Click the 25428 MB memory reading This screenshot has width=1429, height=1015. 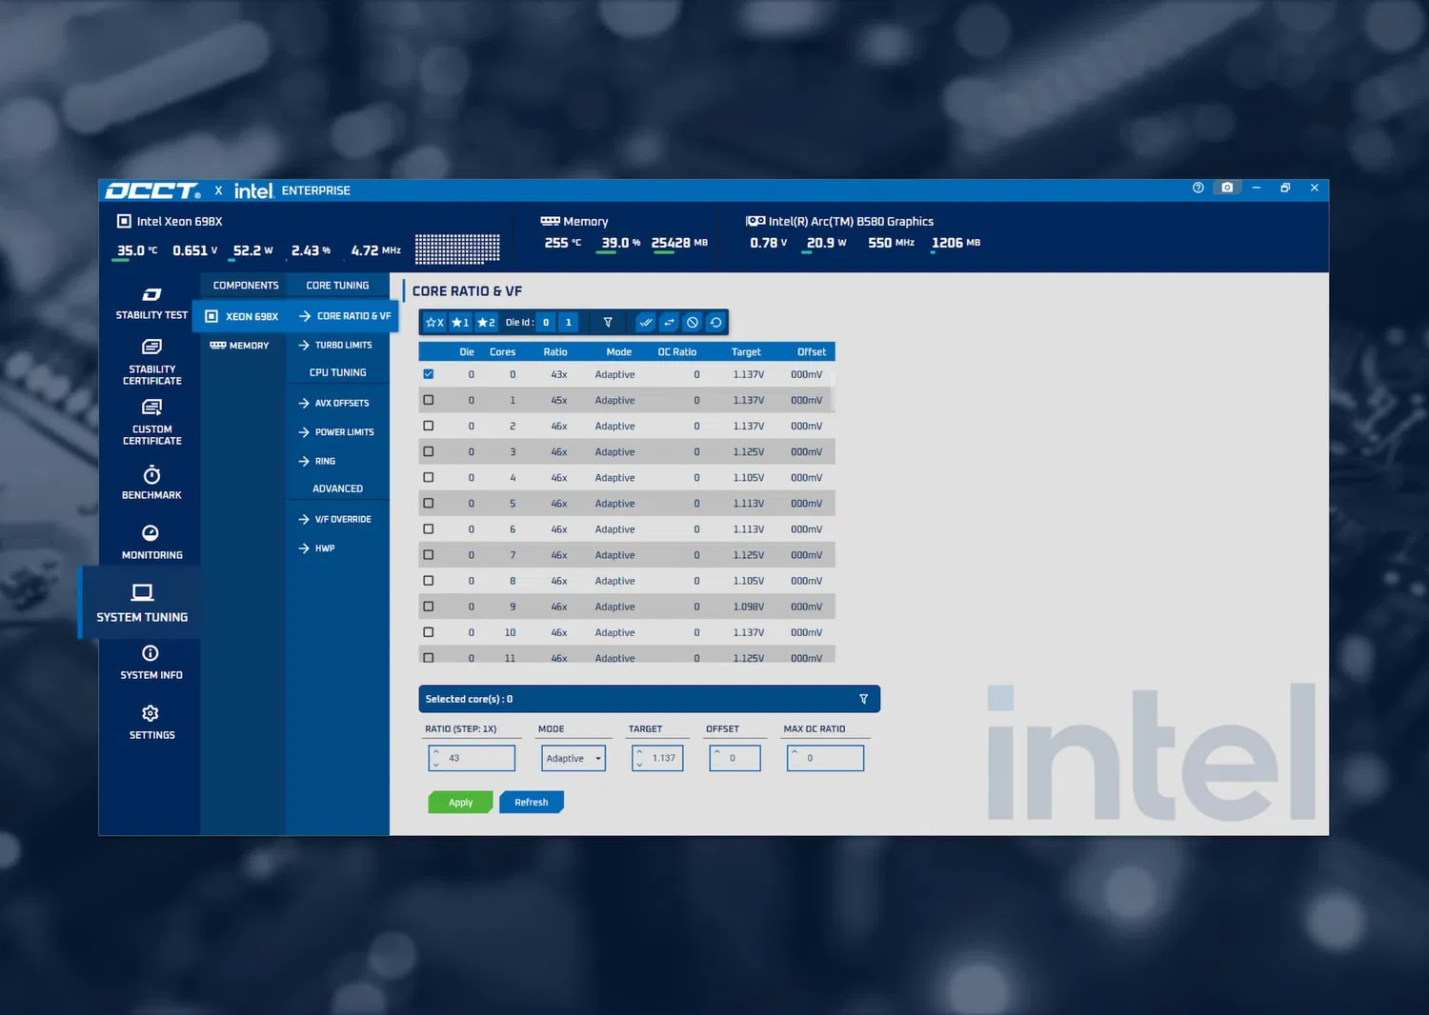(x=679, y=243)
